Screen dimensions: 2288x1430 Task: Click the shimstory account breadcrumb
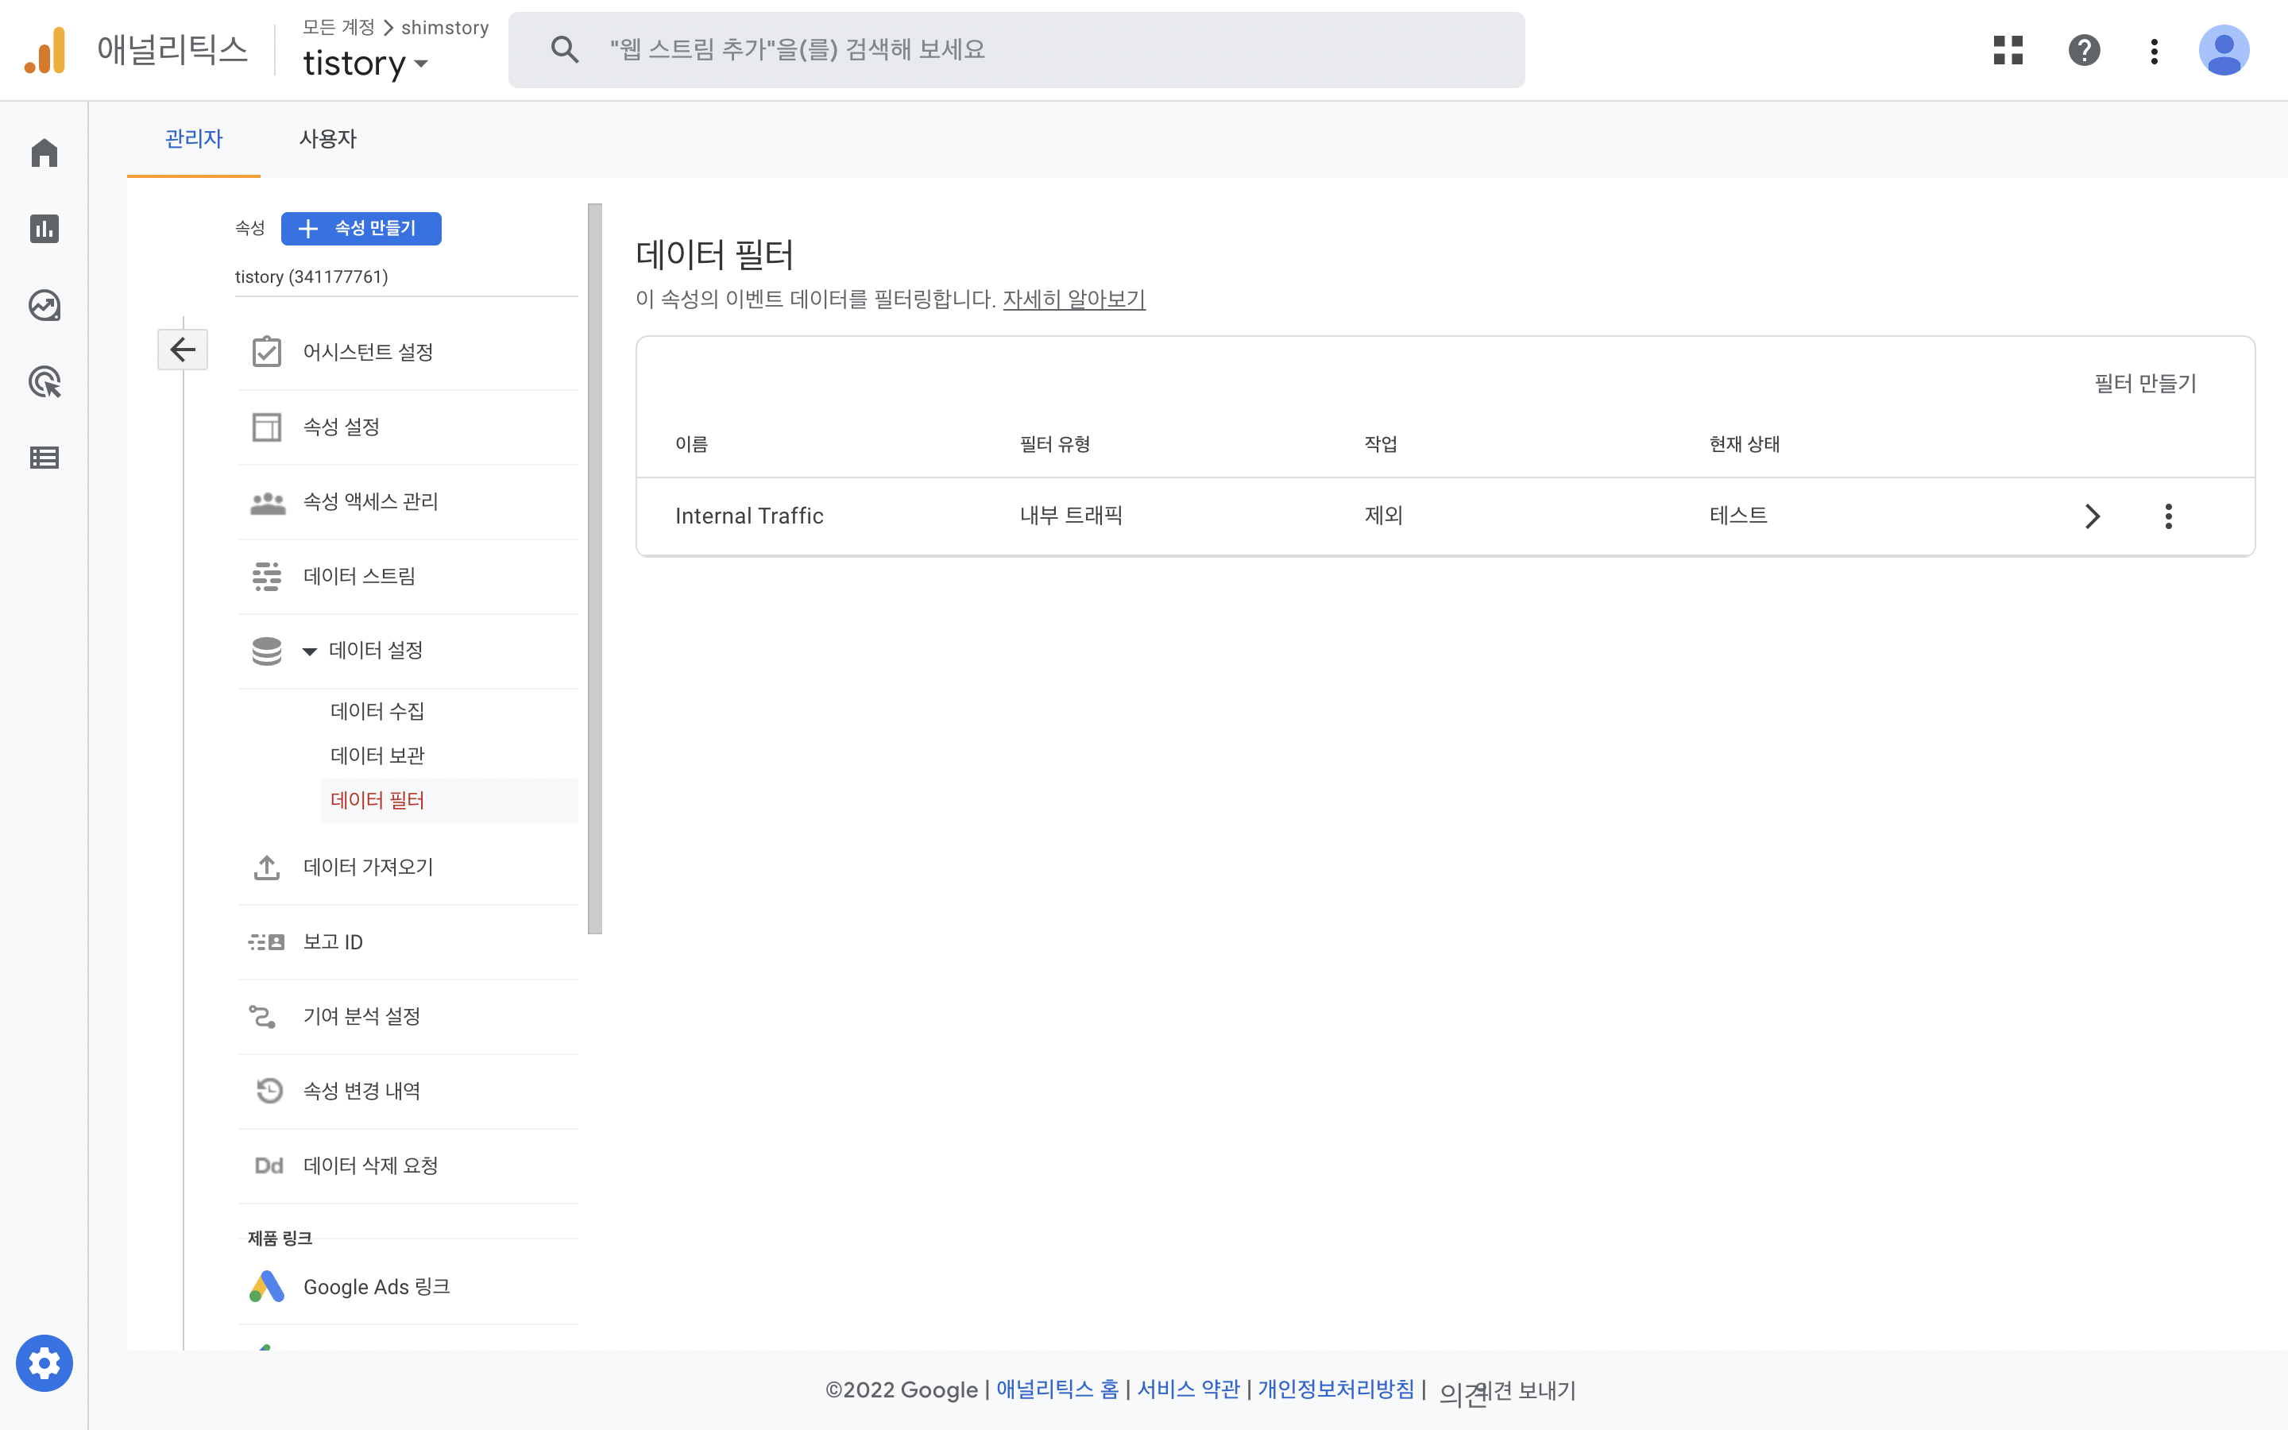pyautogui.click(x=444, y=28)
